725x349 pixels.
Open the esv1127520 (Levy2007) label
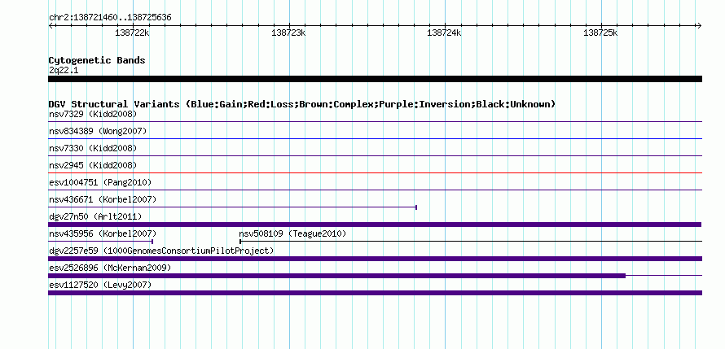100,285
